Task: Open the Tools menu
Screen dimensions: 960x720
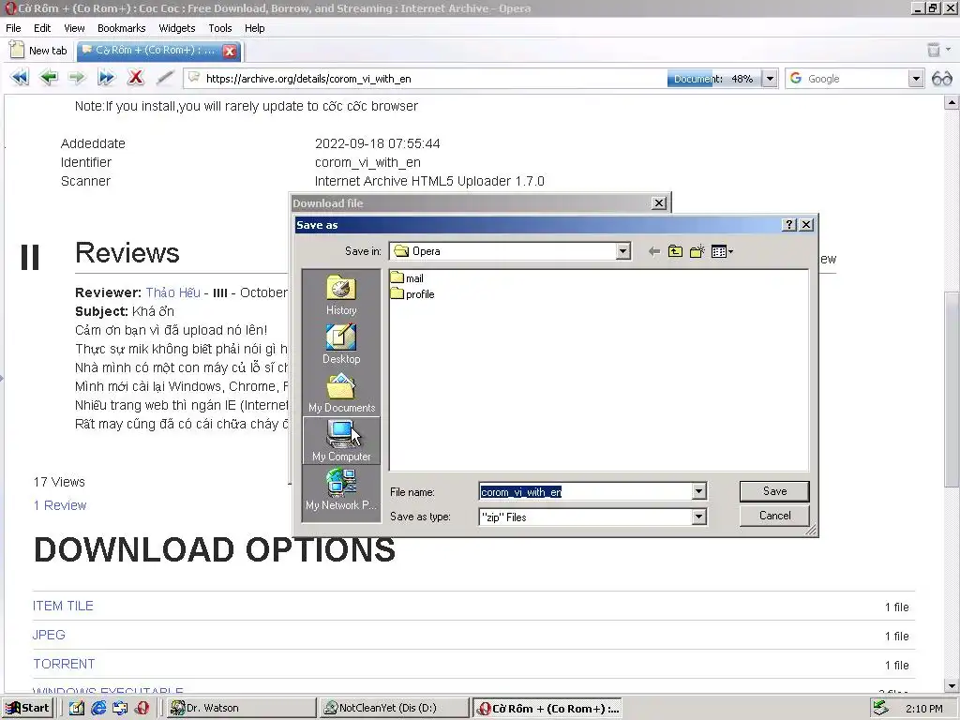Action: tap(219, 28)
